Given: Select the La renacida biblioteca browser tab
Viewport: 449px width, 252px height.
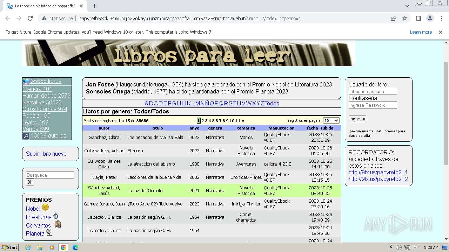Looking at the screenshot, I should pos(46,6).
